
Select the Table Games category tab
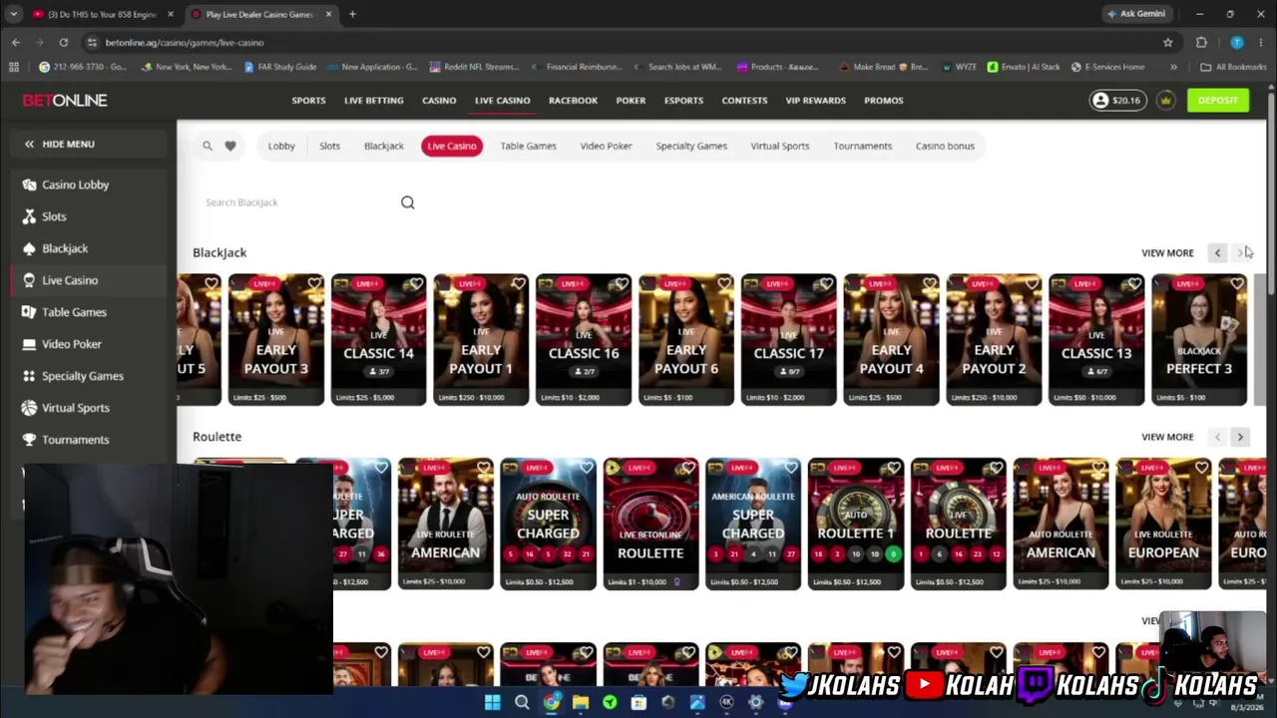coord(528,146)
